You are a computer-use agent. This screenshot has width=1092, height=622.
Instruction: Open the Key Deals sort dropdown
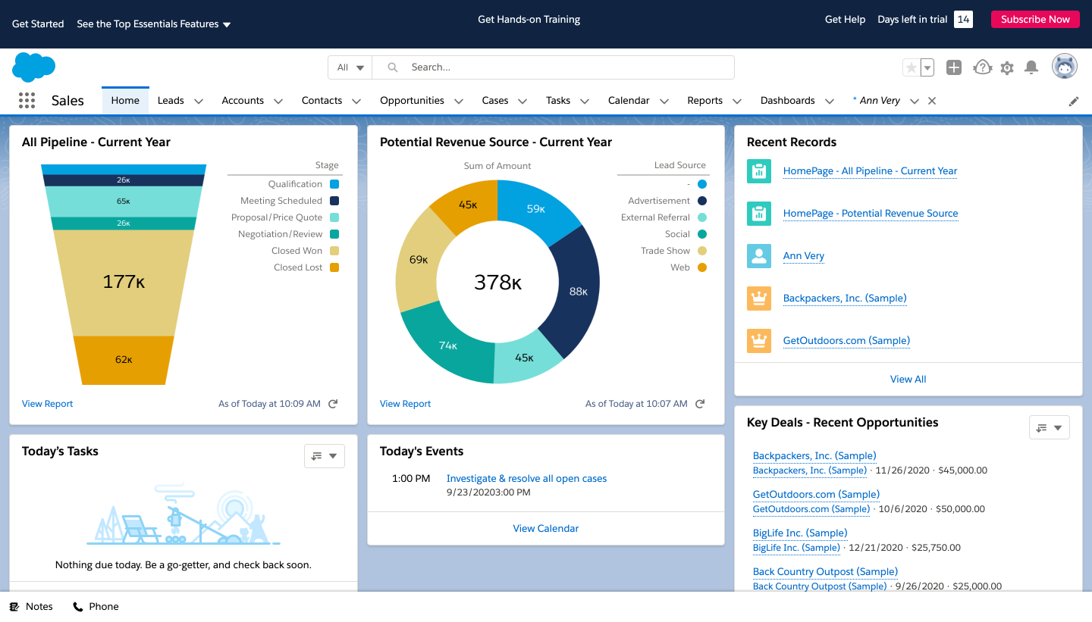point(1049,427)
